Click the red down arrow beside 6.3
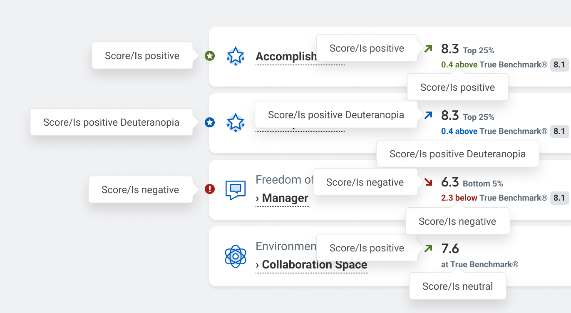 pyautogui.click(x=428, y=182)
